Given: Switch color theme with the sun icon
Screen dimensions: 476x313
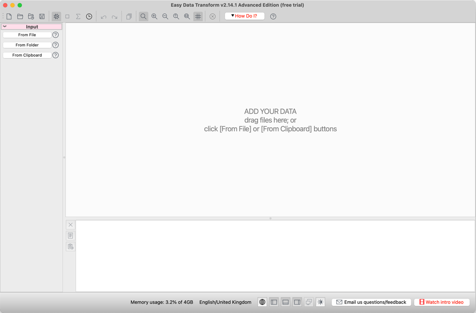Looking at the screenshot, I should coord(321,302).
